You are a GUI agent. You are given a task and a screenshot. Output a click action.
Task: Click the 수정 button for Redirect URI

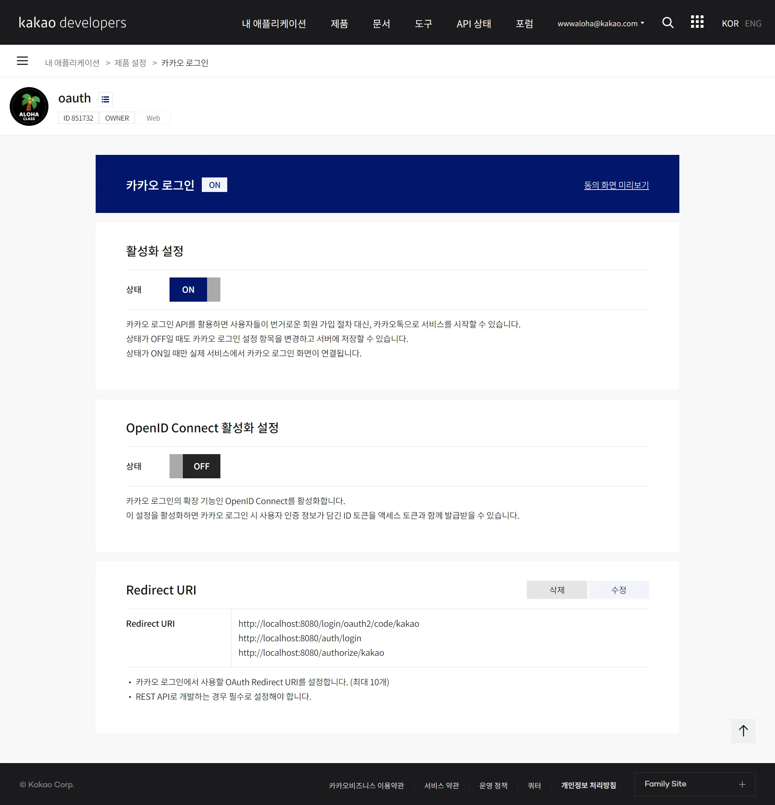coord(618,590)
